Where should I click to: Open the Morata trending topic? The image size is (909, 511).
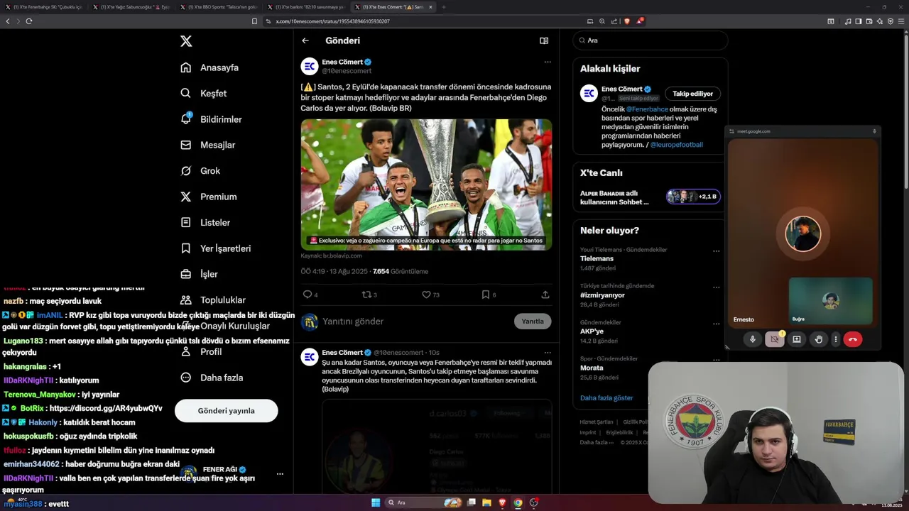coord(592,368)
